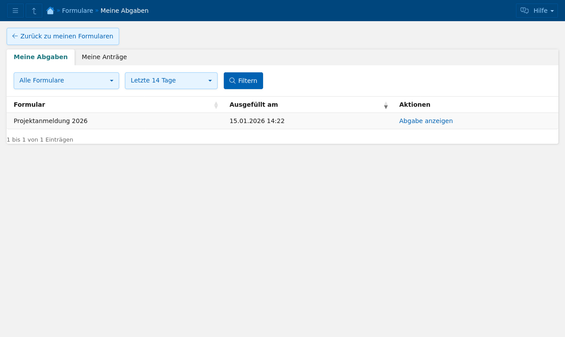Image resolution: width=565 pixels, height=337 pixels.
Task: Select the Projektanmeldung 2026 row entry
Action: (51, 121)
